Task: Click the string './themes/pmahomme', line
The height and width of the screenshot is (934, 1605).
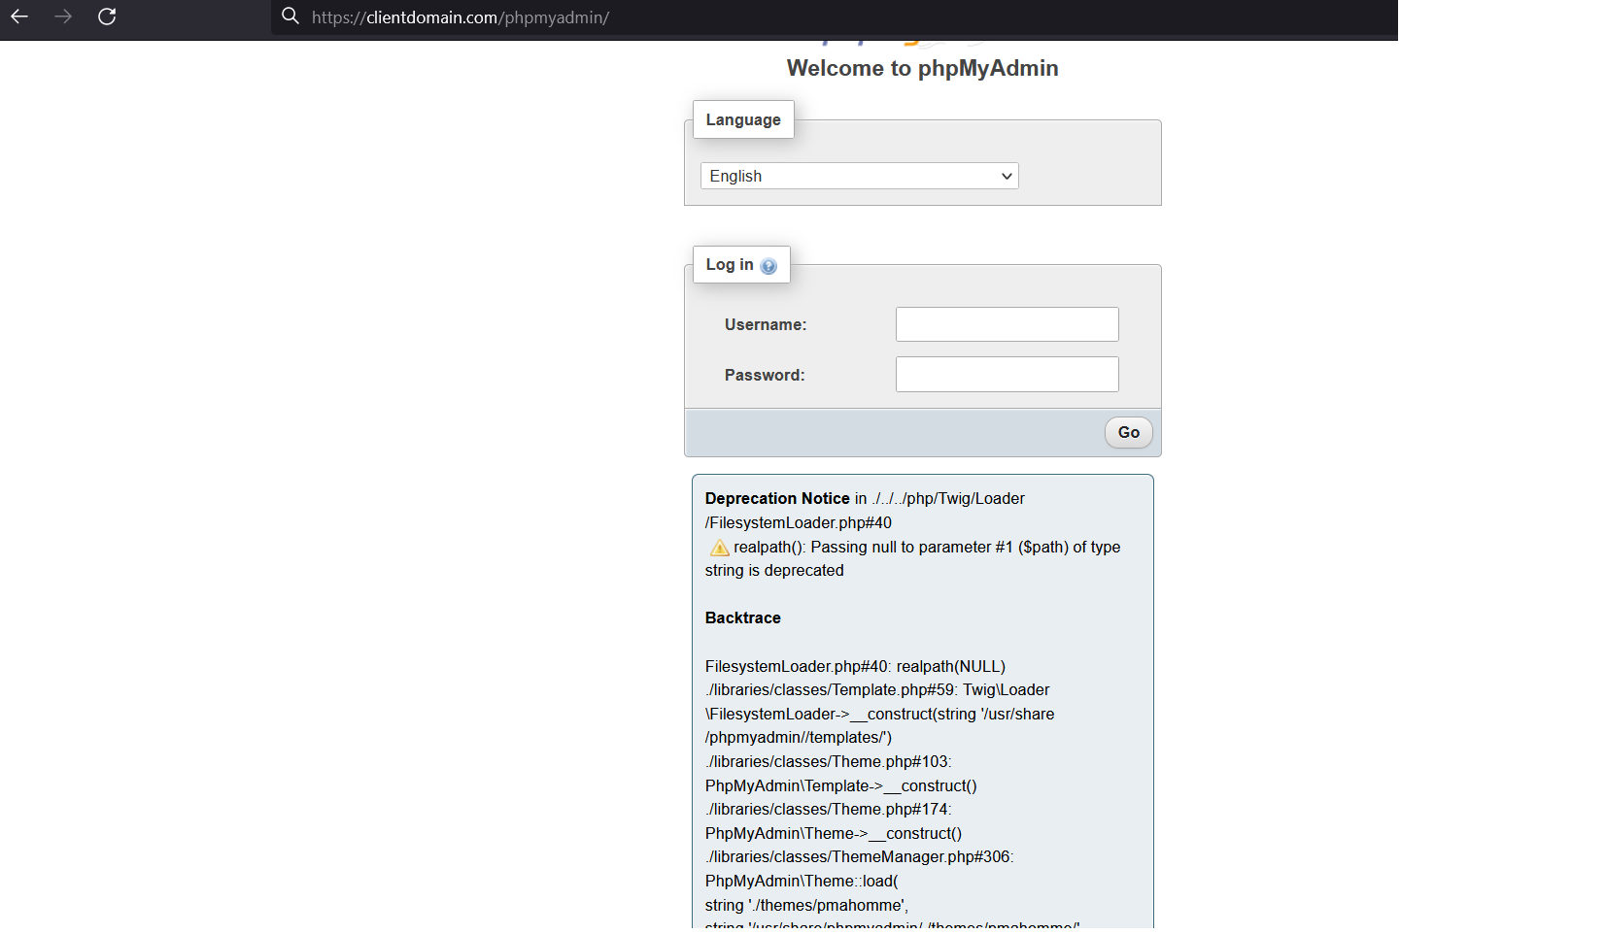Action: pos(806,905)
